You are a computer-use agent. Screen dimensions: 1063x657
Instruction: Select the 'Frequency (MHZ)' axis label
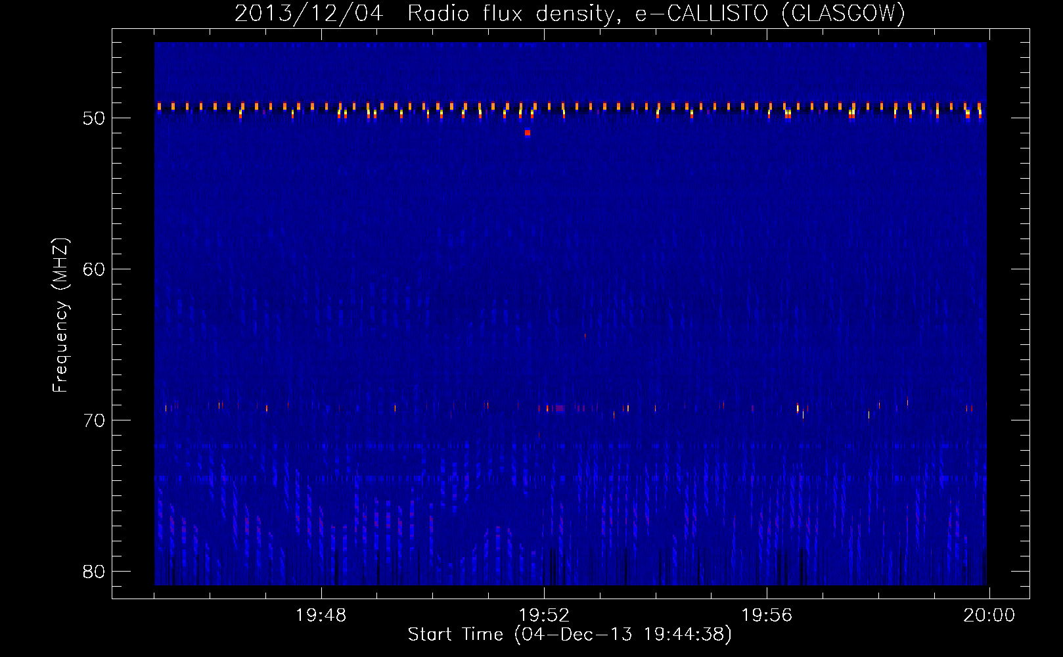click(x=60, y=315)
